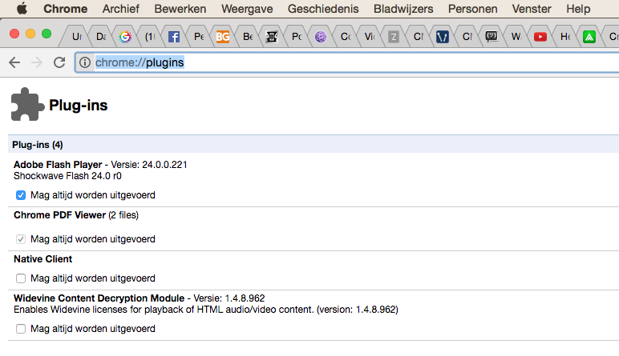619x356 pixels.
Task: Switch to the Google logo tab
Action: (125, 37)
